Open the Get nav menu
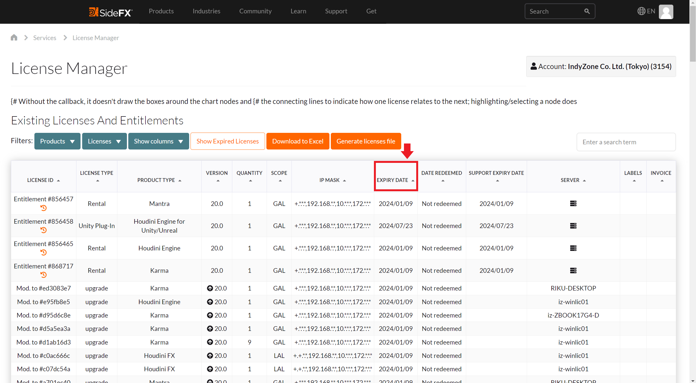Image resolution: width=696 pixels, height=383 pixels. pos(371,11)
